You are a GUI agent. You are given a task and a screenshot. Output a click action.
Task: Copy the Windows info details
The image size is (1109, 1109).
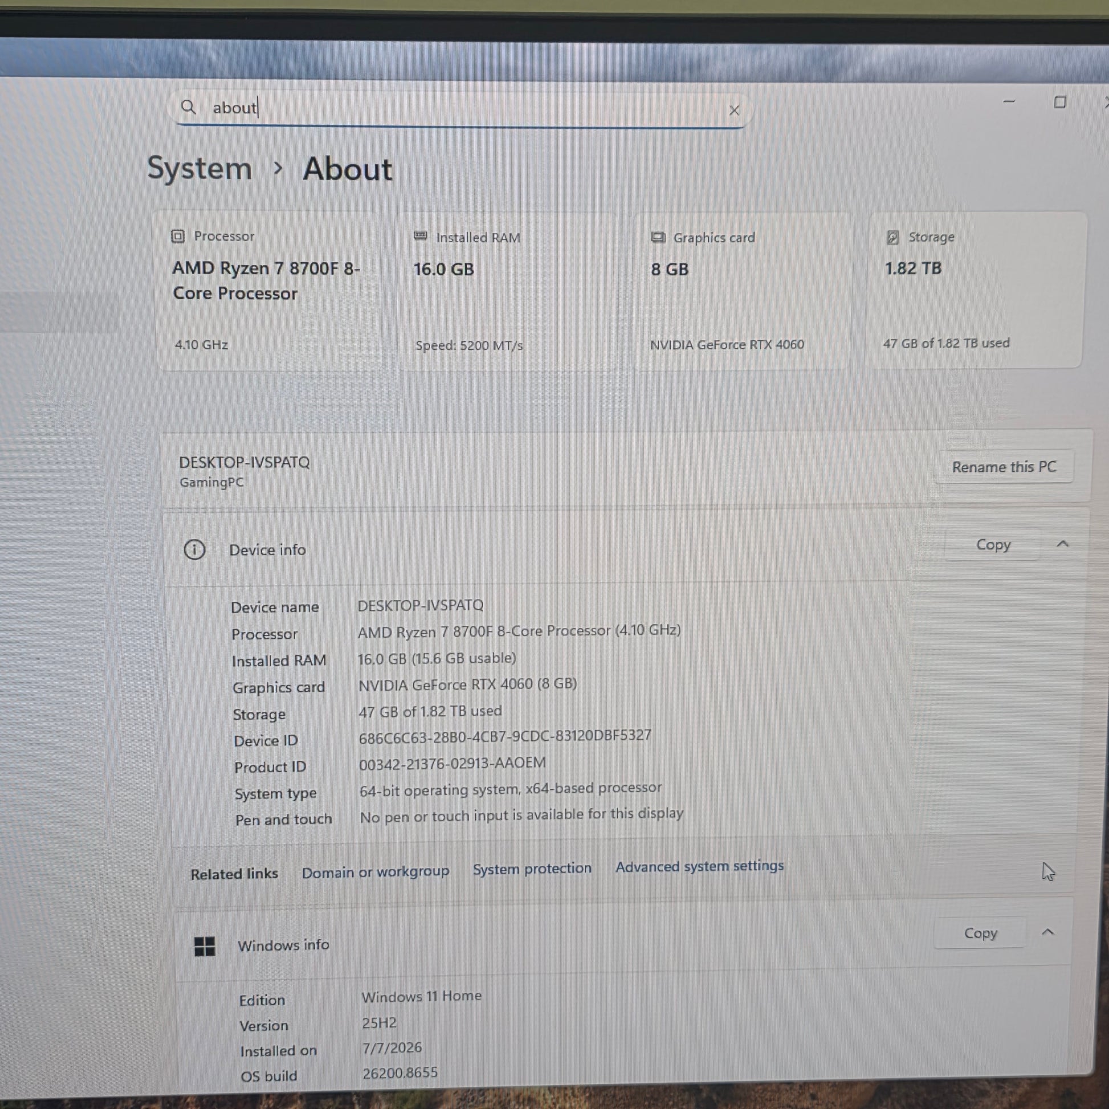click(980, 933)
